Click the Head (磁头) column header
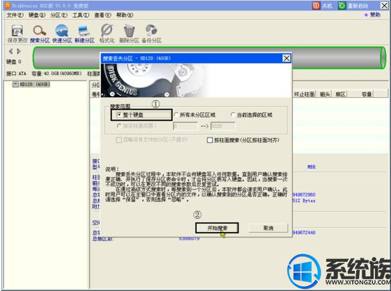This screenshot has width=391, height=291. (x=324, y=94)
